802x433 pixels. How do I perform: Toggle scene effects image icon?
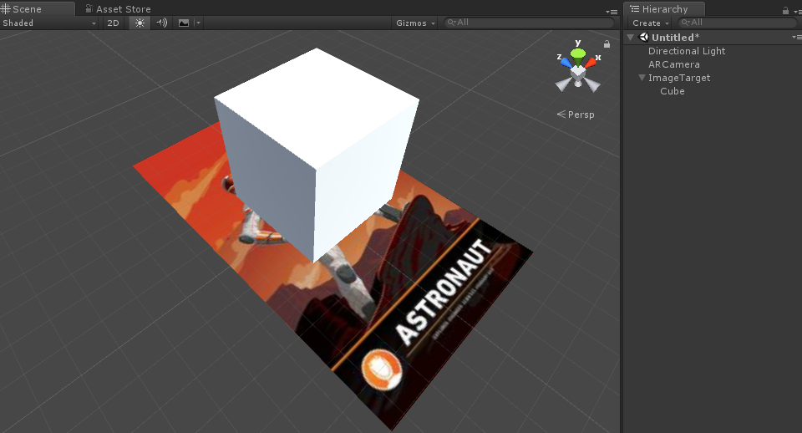click(x=184, y=23)
